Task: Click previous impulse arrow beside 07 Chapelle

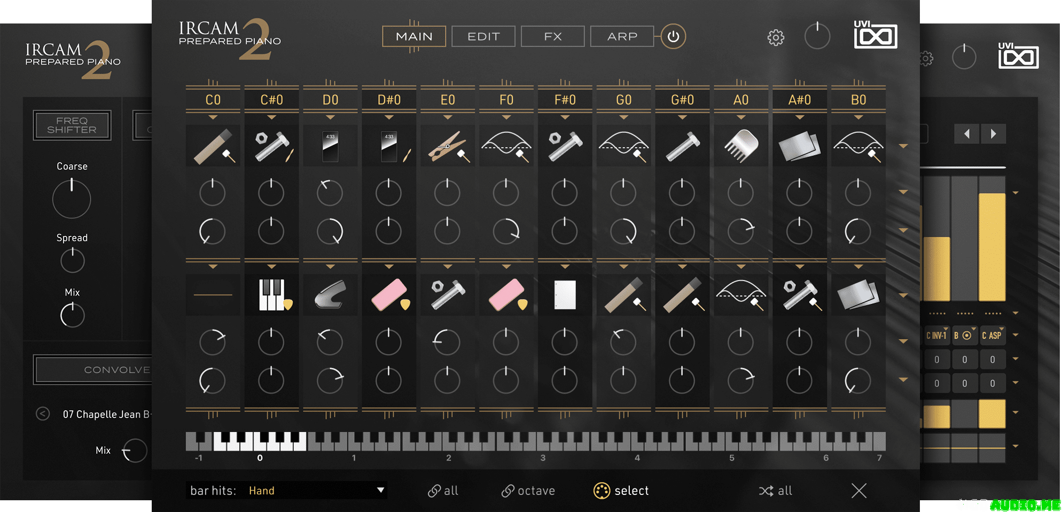Action: (x=43, y=414)
